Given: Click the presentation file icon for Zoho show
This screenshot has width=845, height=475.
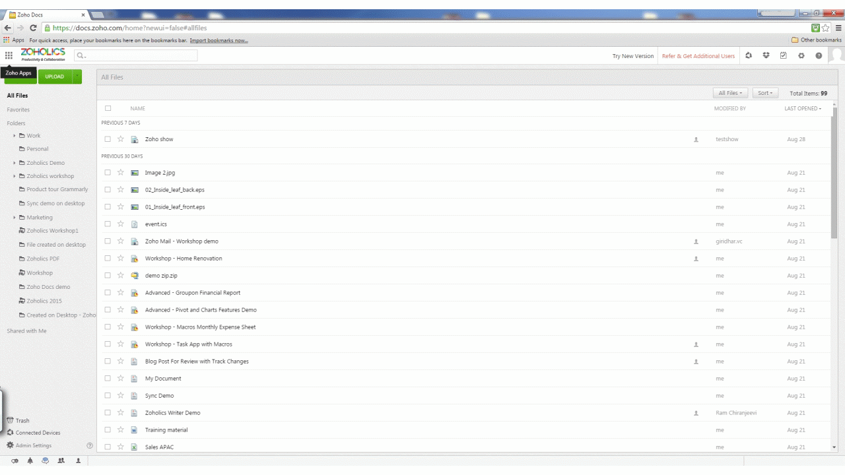Looking at the screenshot, I should click(x=134, y=139).
